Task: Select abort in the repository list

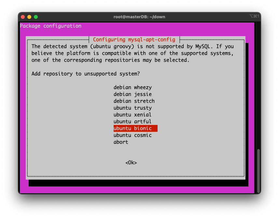Action: click(x=121, y=142)
